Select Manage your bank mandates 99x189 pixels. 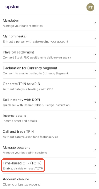point(23,26)
